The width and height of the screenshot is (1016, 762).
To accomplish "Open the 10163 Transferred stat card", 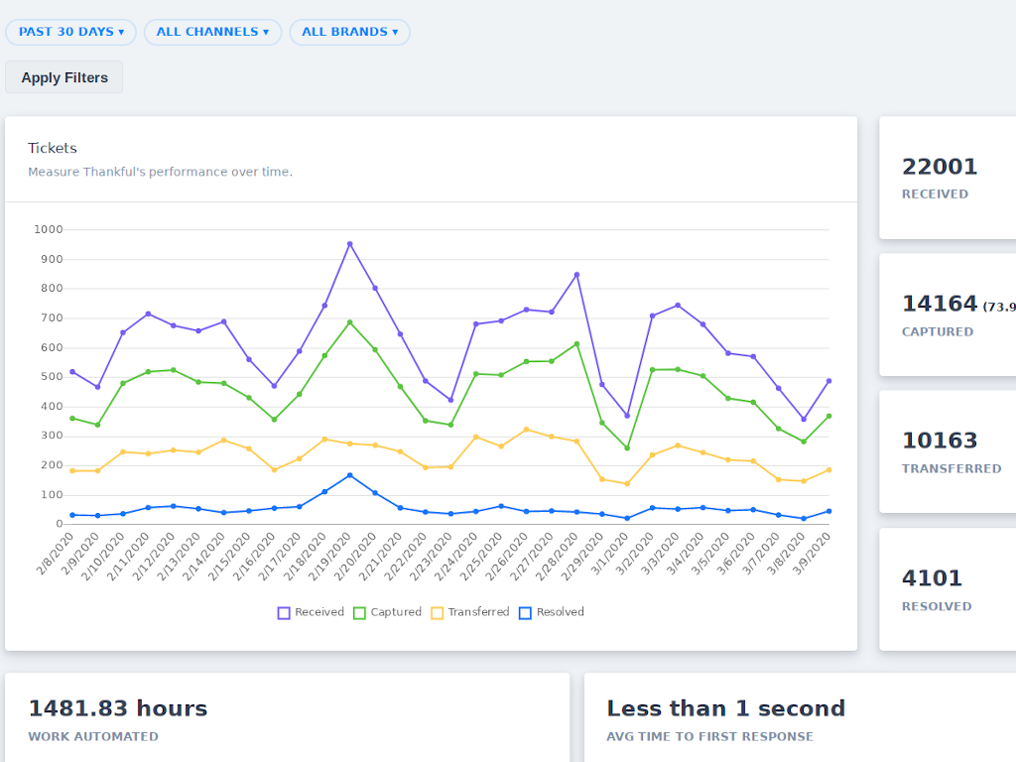I will (948, 451).
